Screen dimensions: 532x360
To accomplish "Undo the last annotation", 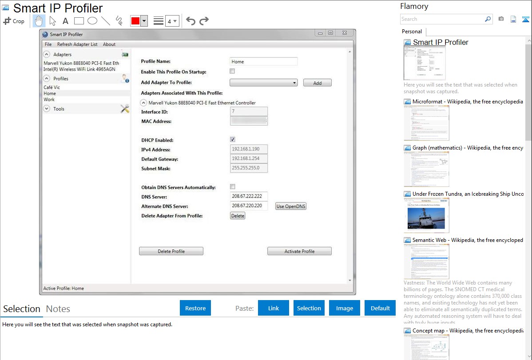I will click(x=191, y=21).
